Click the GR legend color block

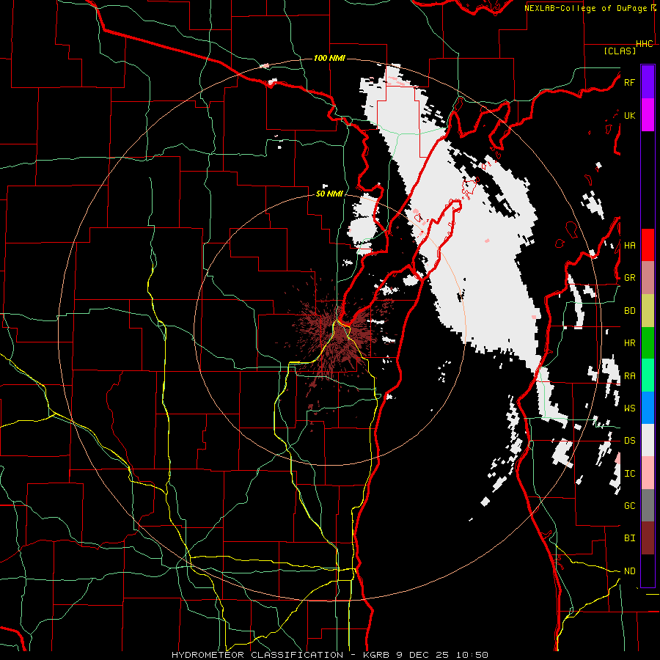click(648, 277)
